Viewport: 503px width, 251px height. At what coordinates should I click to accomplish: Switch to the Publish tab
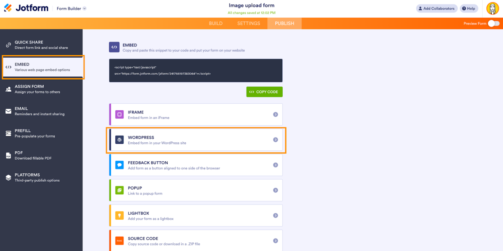coord(284,23)
